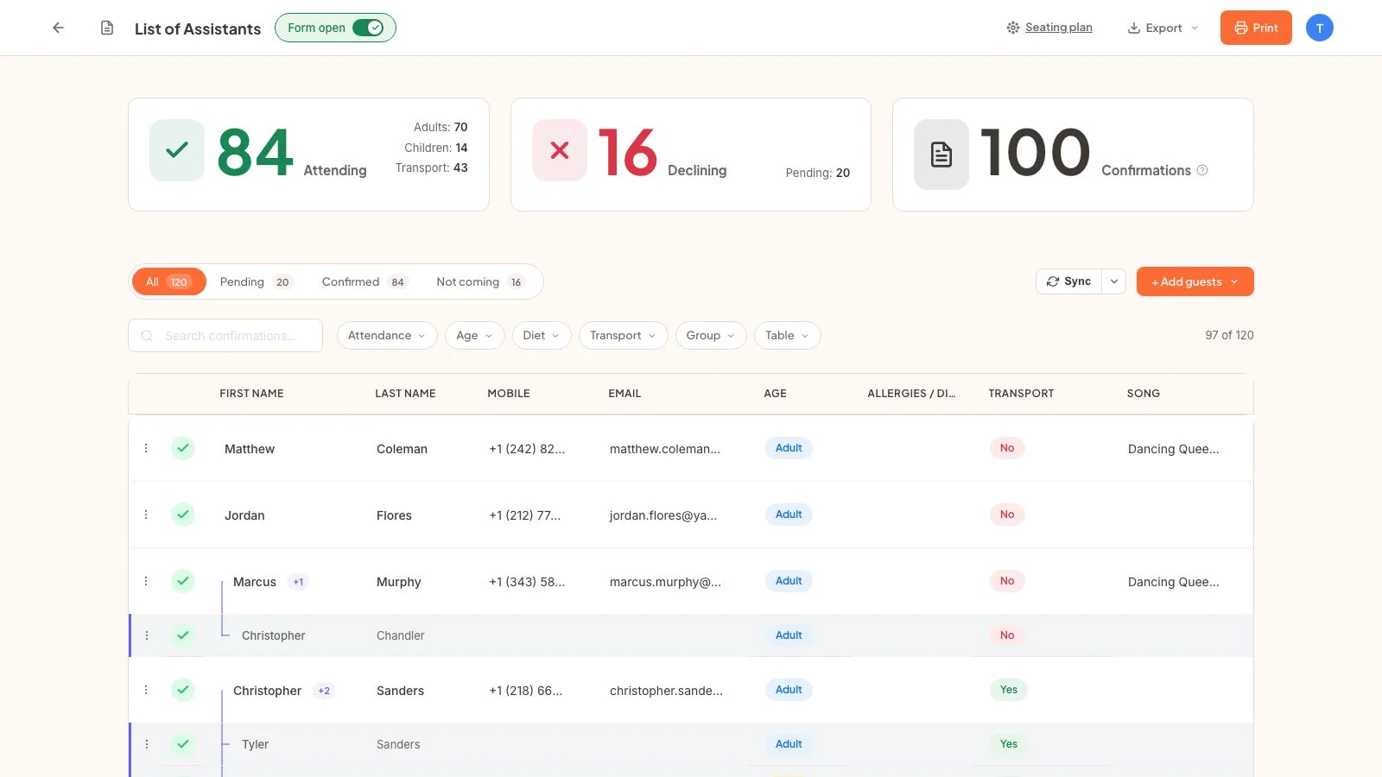Viewport: 1382px width, 777px height.
Task: Open the Group filter dropdown
Action: coord(710,336)
